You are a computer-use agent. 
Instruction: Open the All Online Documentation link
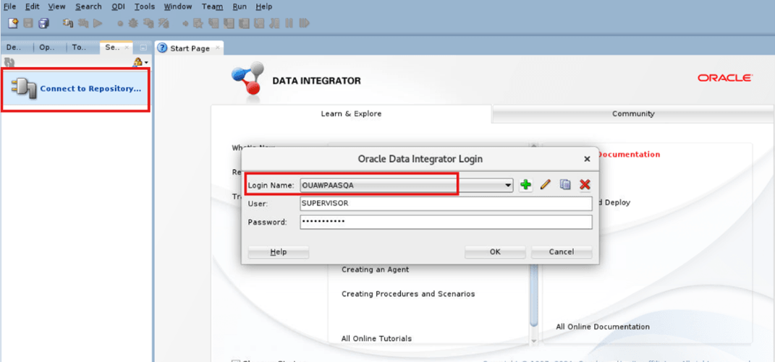(603, 327)
